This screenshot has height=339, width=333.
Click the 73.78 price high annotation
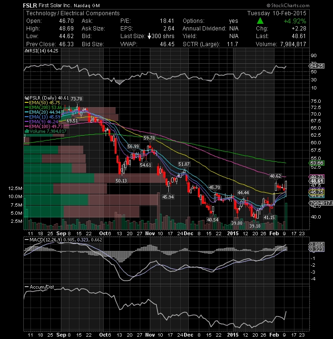tap(77, 99)
